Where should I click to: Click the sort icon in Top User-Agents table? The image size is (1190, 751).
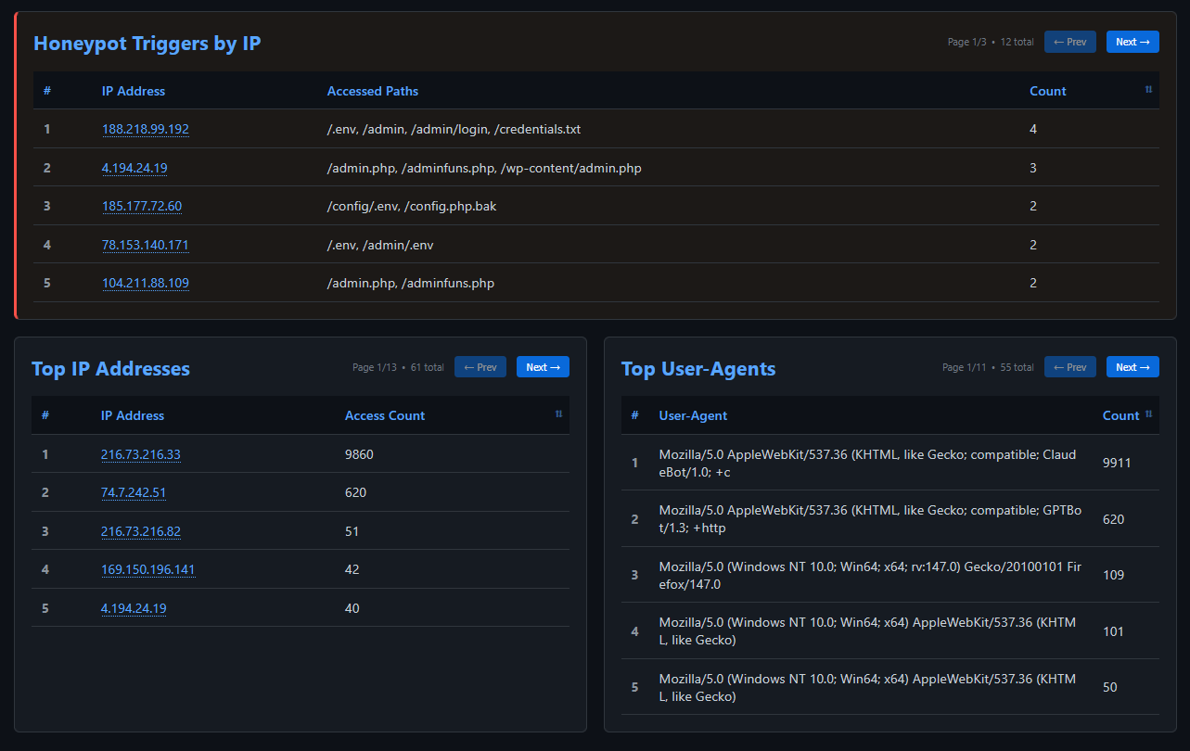pyautogui.click(x=1149, y=414)
